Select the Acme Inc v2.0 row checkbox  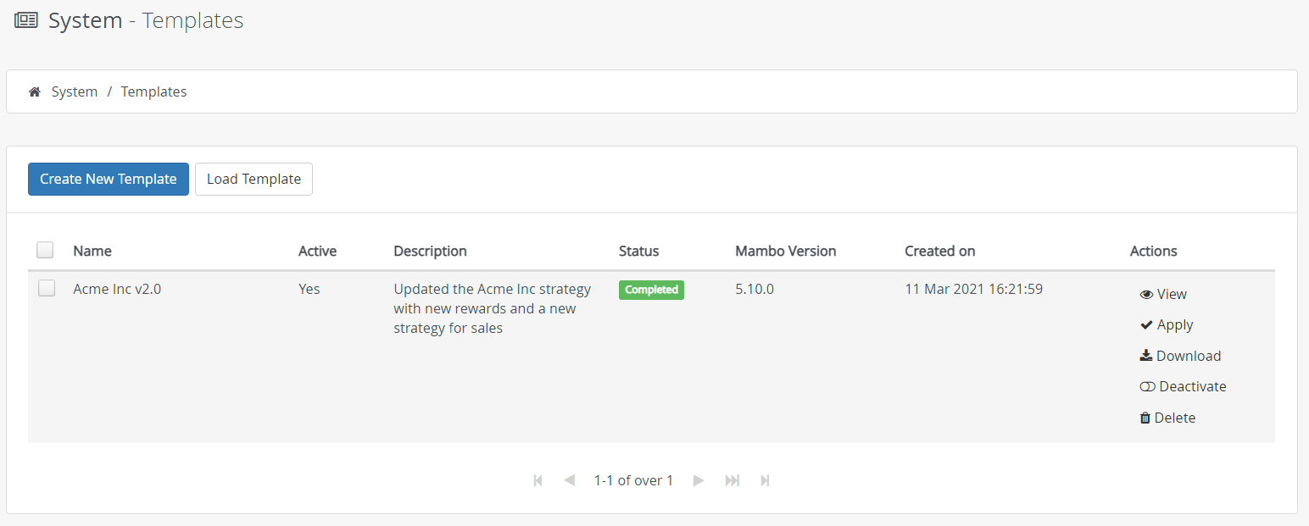click(x=47, y=288)
